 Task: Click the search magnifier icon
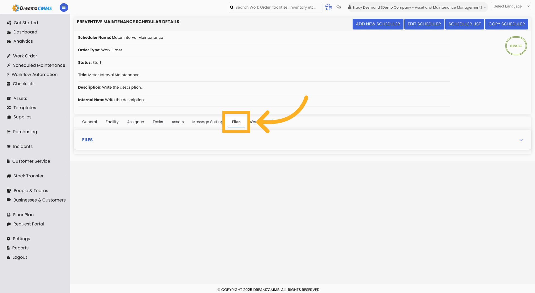[x=232, y=8]
